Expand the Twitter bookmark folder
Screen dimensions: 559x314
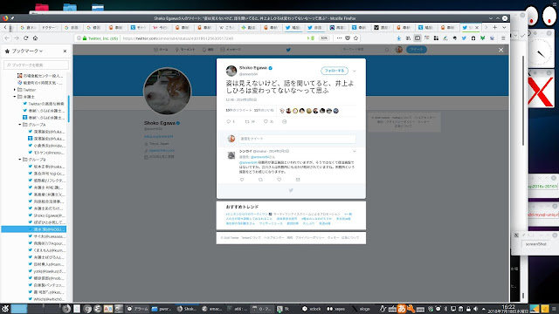[15, 90]
